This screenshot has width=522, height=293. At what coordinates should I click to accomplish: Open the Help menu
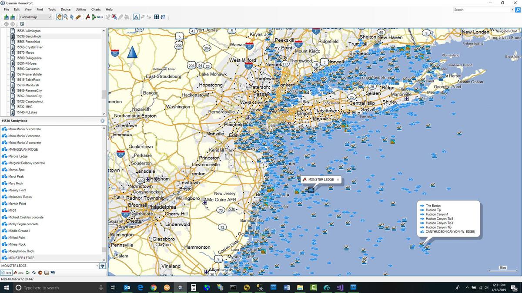click(x=109, y=9)
